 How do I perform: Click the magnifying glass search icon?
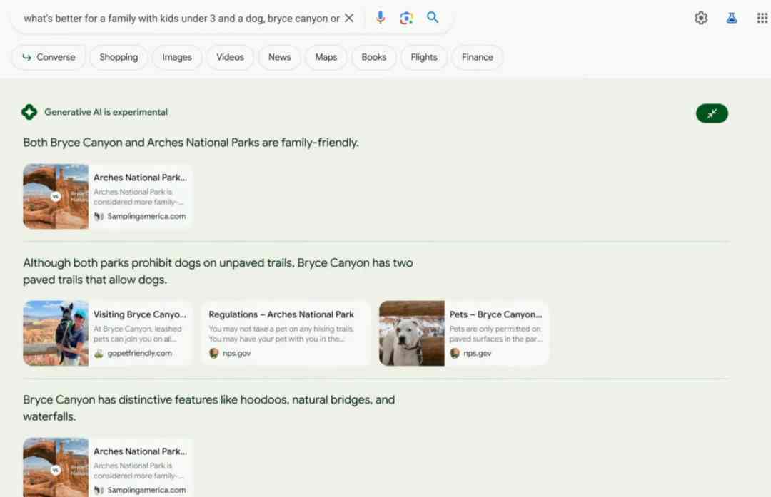432,18
